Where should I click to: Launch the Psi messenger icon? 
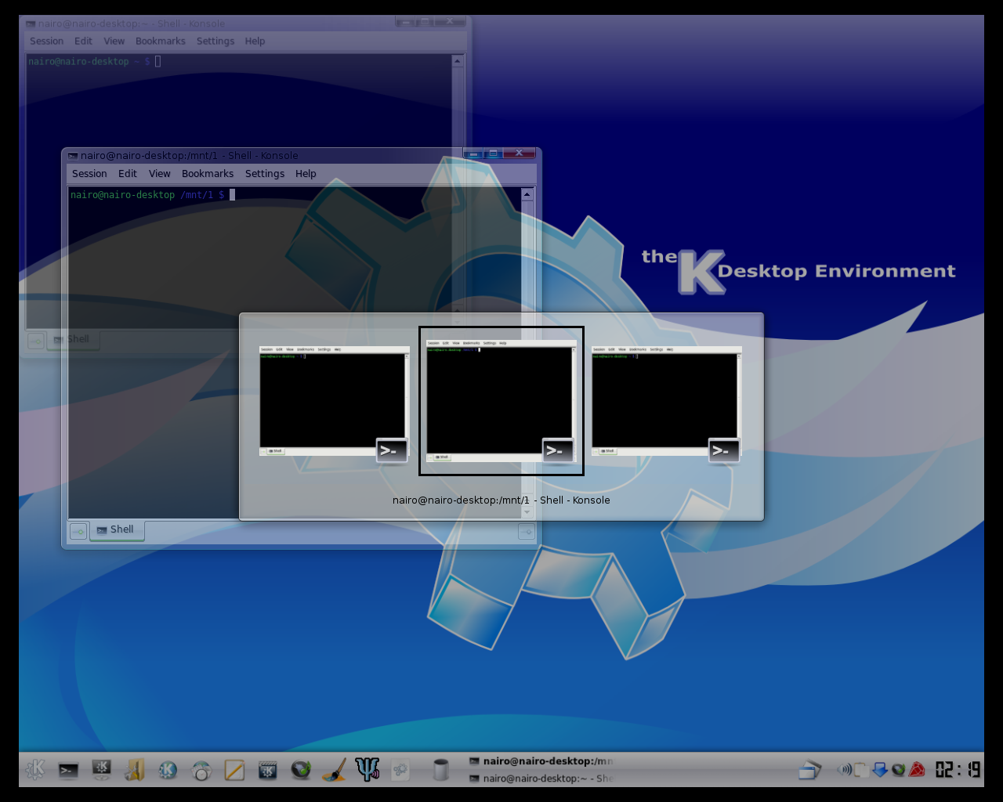(x=367, y=771)
